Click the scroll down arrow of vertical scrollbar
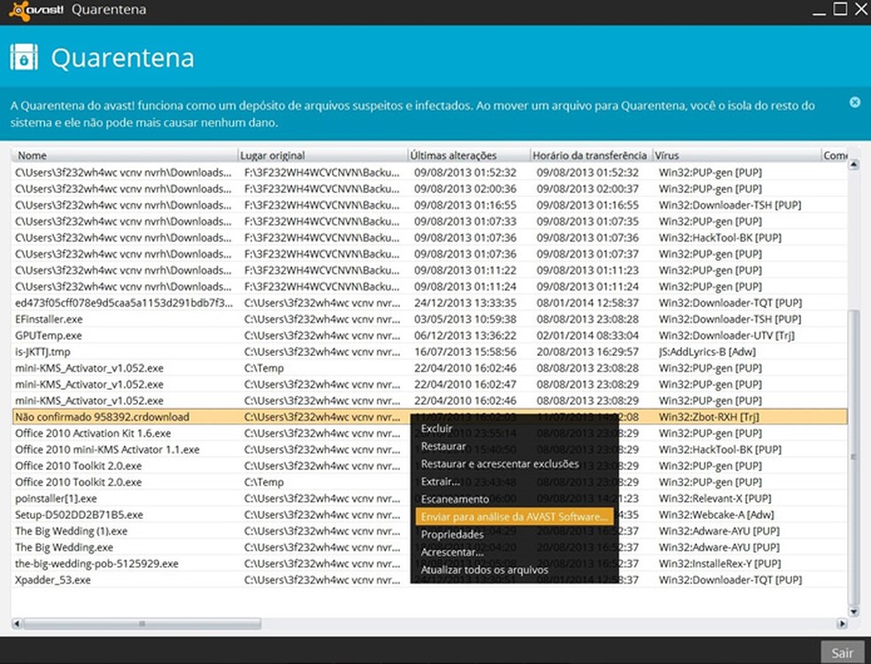Image resolution: width=871 pixels, height=664 pixels. [x=854, y=612]
